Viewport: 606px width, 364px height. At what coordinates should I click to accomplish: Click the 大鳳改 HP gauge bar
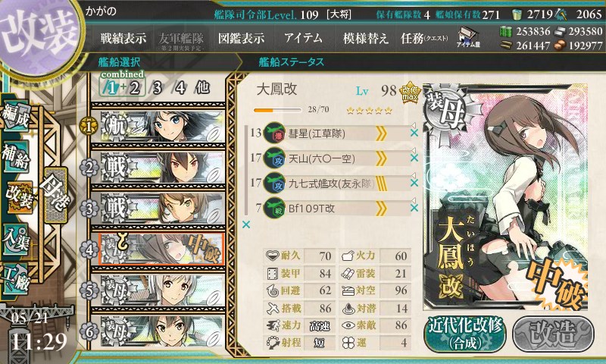click(x=277, y=110)
